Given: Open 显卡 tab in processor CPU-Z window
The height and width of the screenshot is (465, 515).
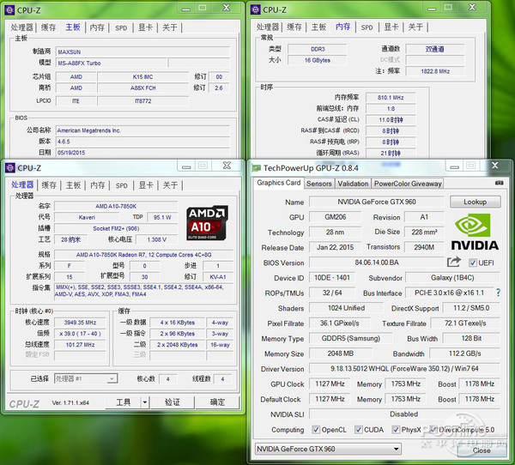Looking at the screenshot, I should [146, 185].
